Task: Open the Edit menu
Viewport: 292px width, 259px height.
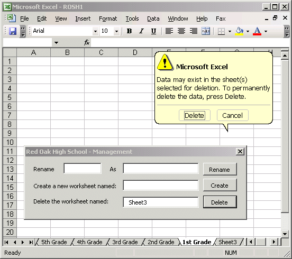Action: [42, 18]
